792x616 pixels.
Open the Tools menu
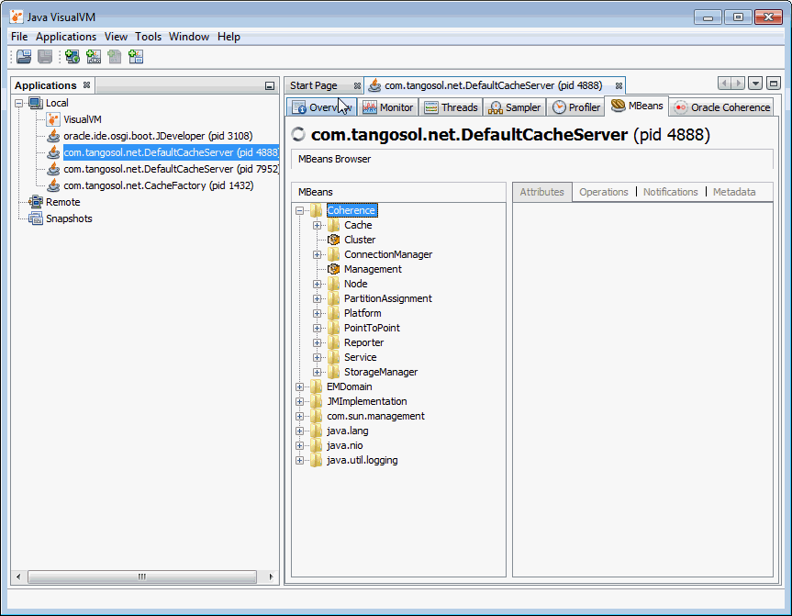pos(148,37)
